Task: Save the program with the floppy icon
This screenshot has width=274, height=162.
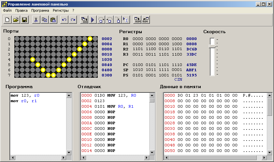Action: point(24,20)
